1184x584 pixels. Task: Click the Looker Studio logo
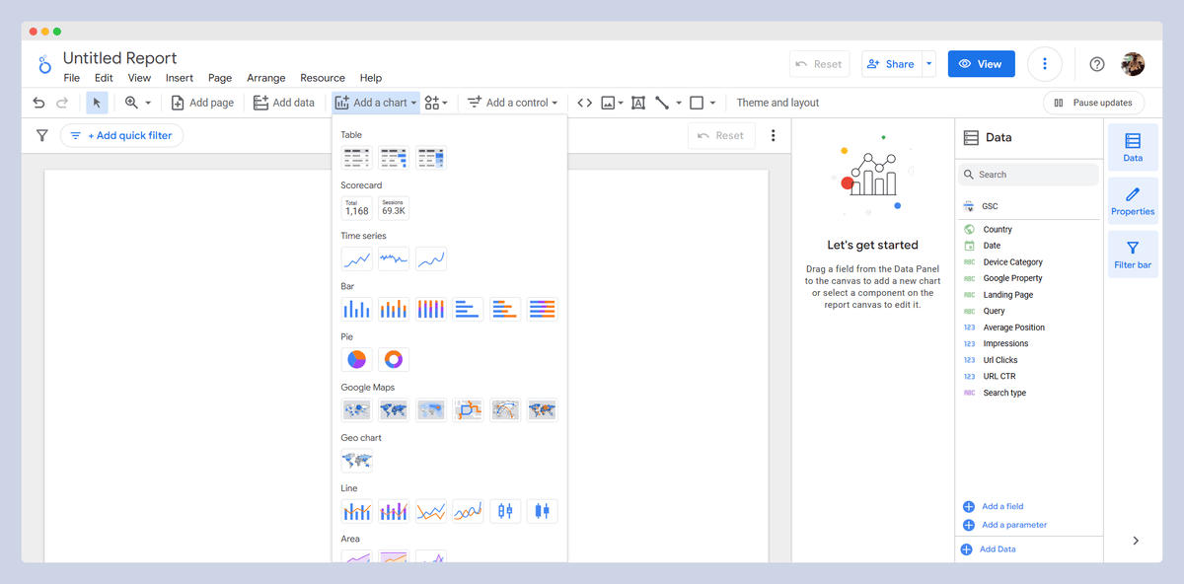coord(44,65)
